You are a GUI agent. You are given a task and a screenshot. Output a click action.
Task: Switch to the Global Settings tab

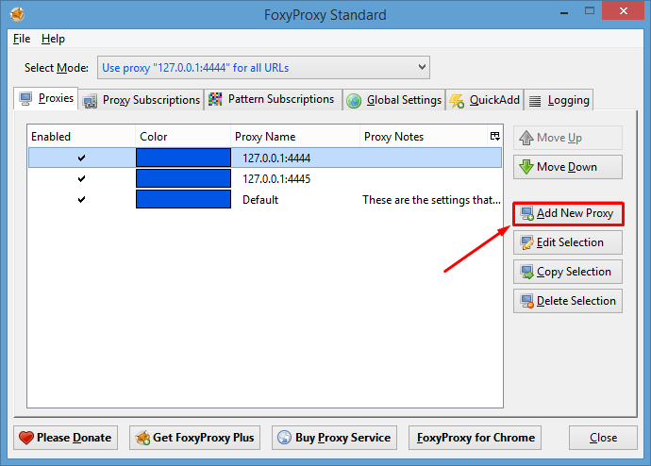tap(393, 100)
